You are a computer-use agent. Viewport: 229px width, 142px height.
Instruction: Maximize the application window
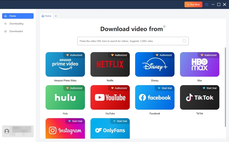tap(219, 5)
